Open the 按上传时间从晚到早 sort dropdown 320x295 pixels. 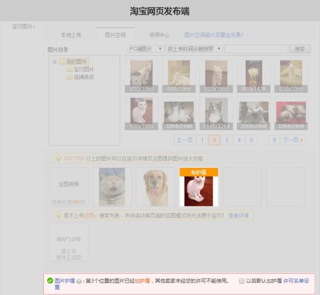pos(194,49)
